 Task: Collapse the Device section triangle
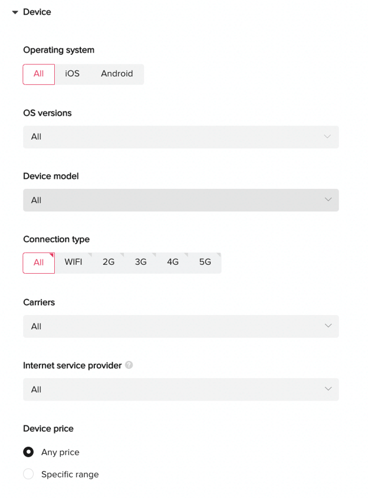coord(15,12)
